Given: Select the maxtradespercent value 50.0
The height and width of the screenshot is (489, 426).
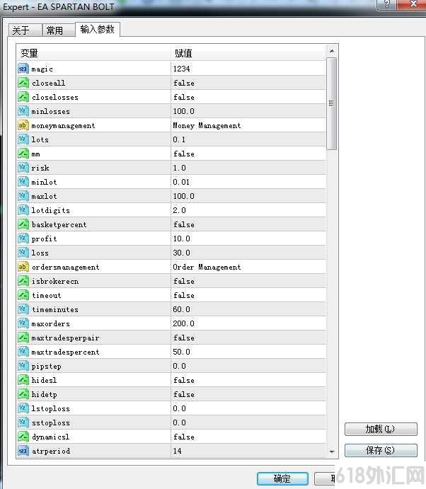Looking at the screenshot, I should [181, 352].
